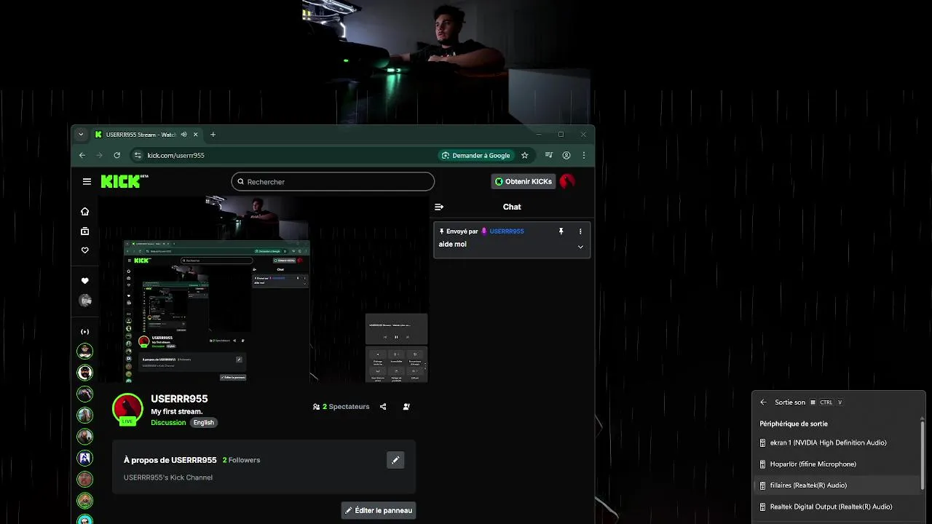The image size is (932, 524).
Task: Click Demander à Google lens button
Action: 475,155
